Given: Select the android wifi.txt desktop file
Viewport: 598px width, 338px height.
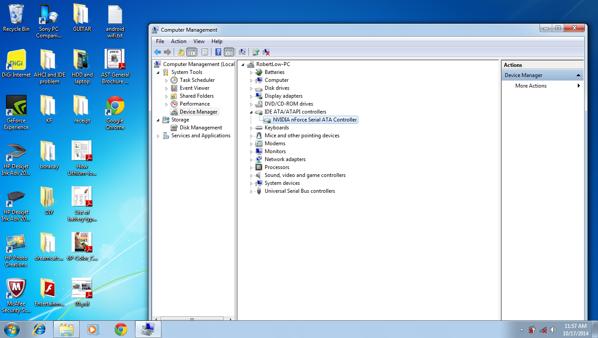Looking at the screenshot, I should tap(115, 21).
